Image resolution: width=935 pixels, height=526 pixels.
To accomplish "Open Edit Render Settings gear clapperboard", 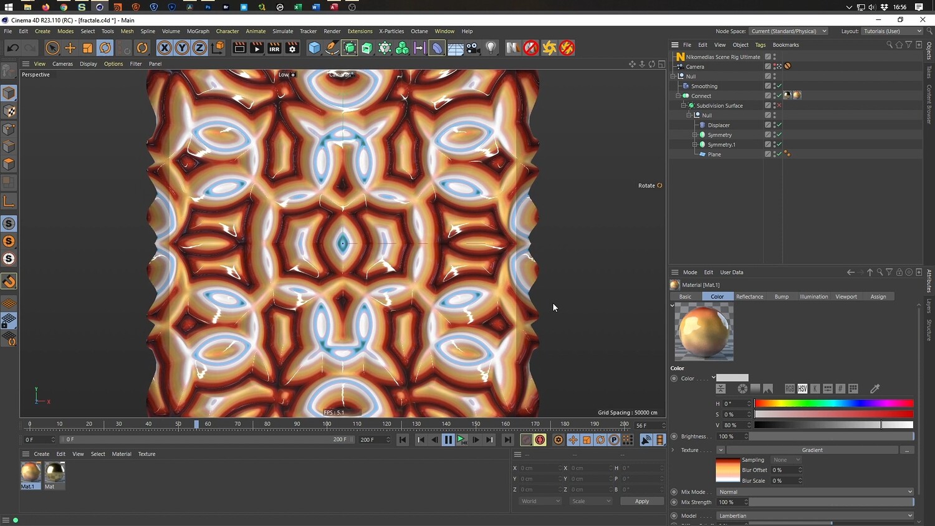I will pos(292,48).
